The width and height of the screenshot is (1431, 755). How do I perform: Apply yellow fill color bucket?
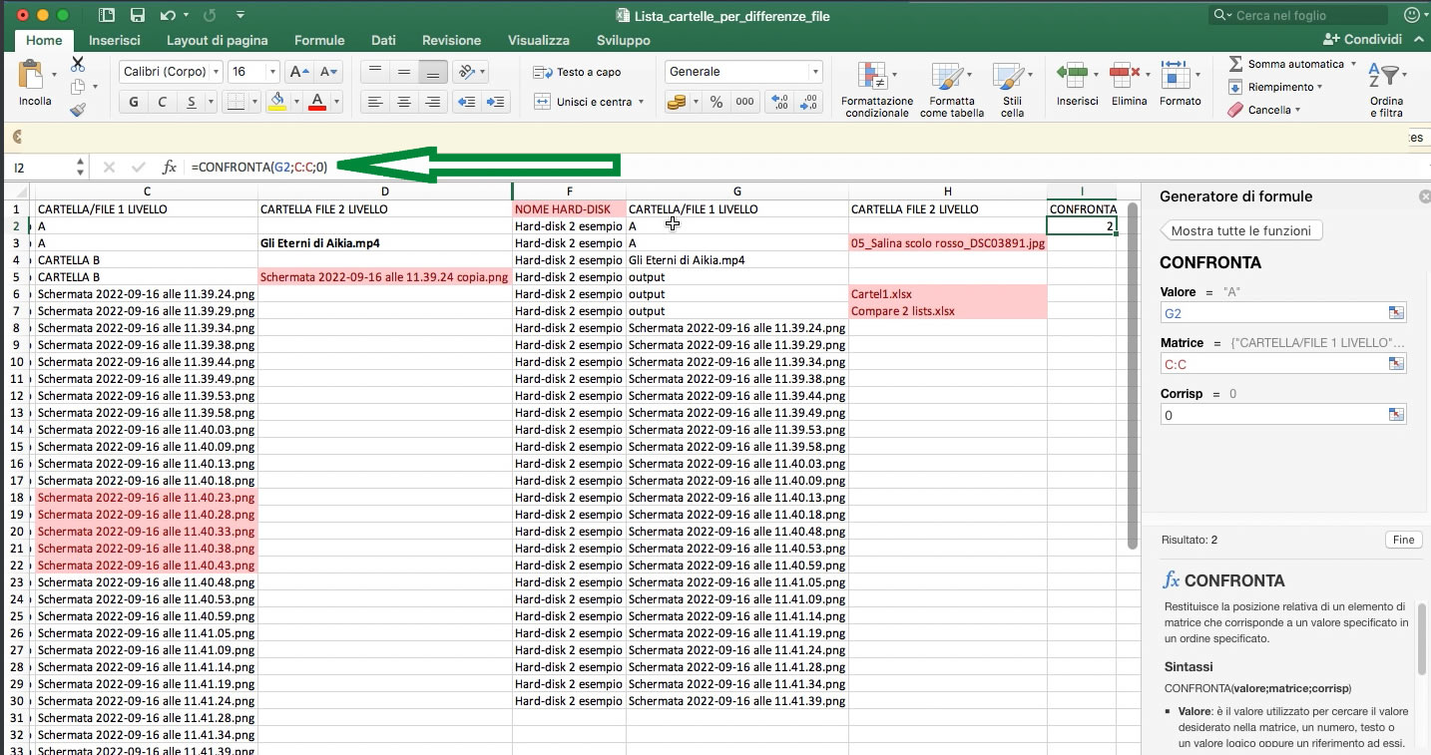(x=278, y=102)
